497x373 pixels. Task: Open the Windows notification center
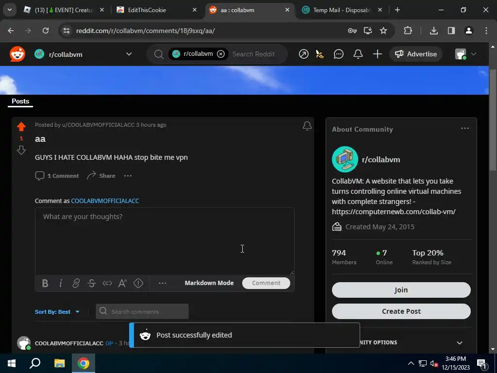pos(482,364)
